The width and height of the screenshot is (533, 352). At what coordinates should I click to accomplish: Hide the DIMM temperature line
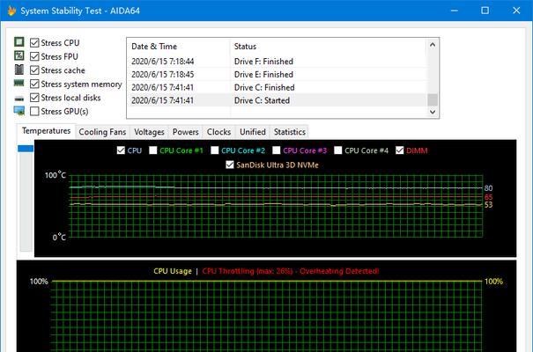click(400, 150)
